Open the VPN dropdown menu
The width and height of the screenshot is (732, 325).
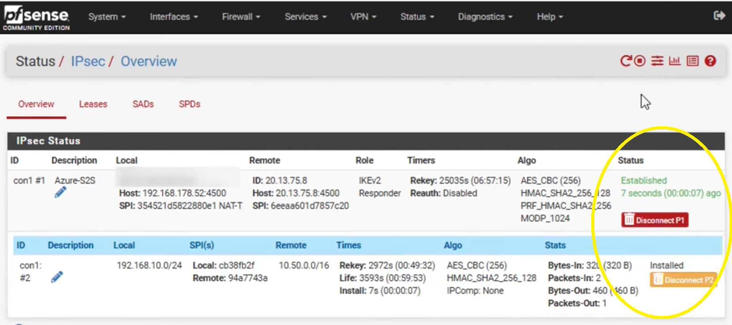click(x=363, y=17)
